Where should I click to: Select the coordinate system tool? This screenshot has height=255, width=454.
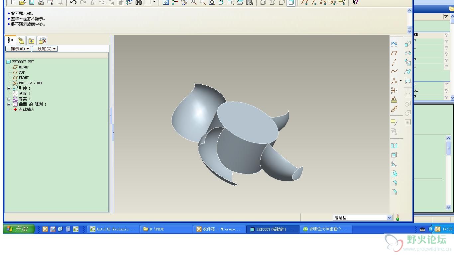pyautogui.click(x=394, y=90)
